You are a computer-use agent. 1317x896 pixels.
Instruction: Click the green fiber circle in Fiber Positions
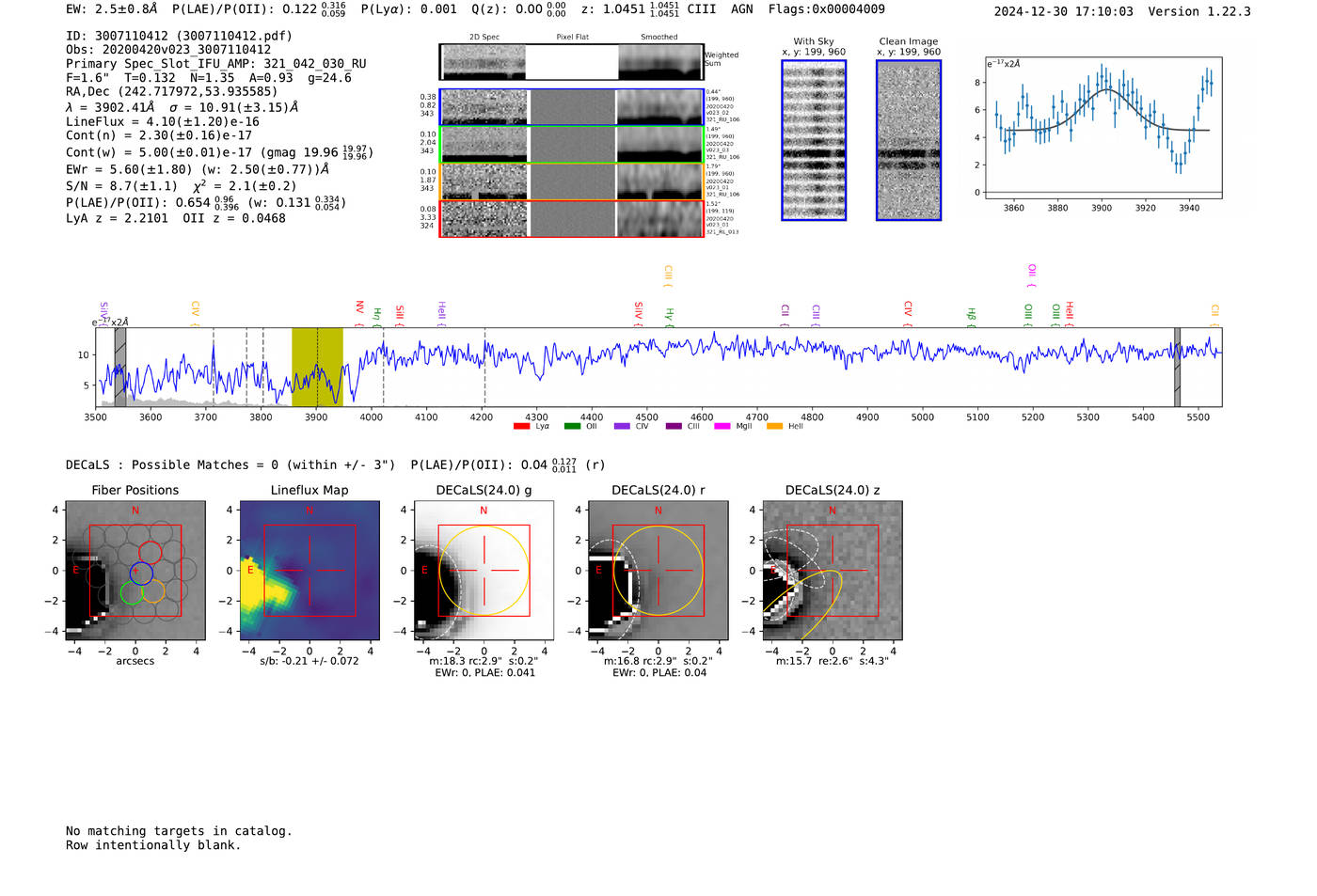tap(132, 592)
